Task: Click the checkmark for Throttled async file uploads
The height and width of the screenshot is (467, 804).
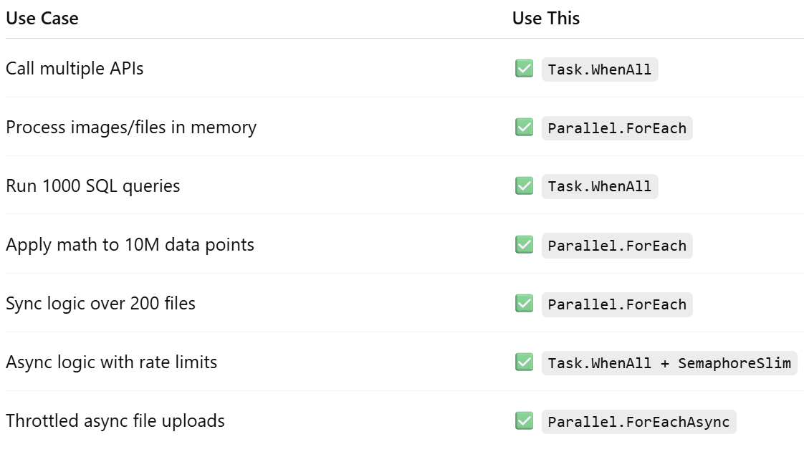Action: pos(524,421)
